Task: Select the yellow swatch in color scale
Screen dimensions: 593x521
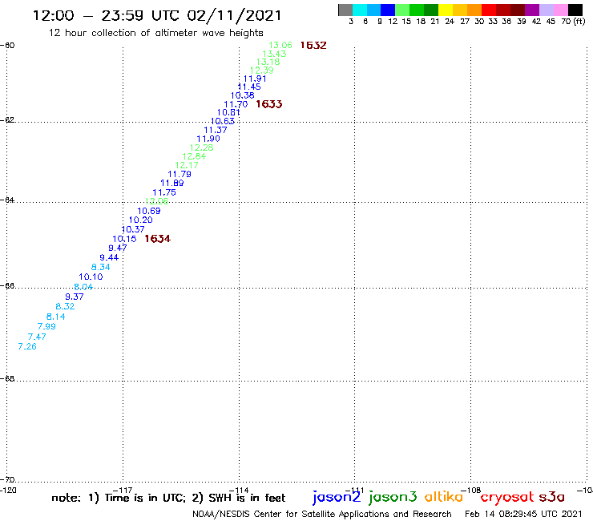Action: tap(446, 10)
